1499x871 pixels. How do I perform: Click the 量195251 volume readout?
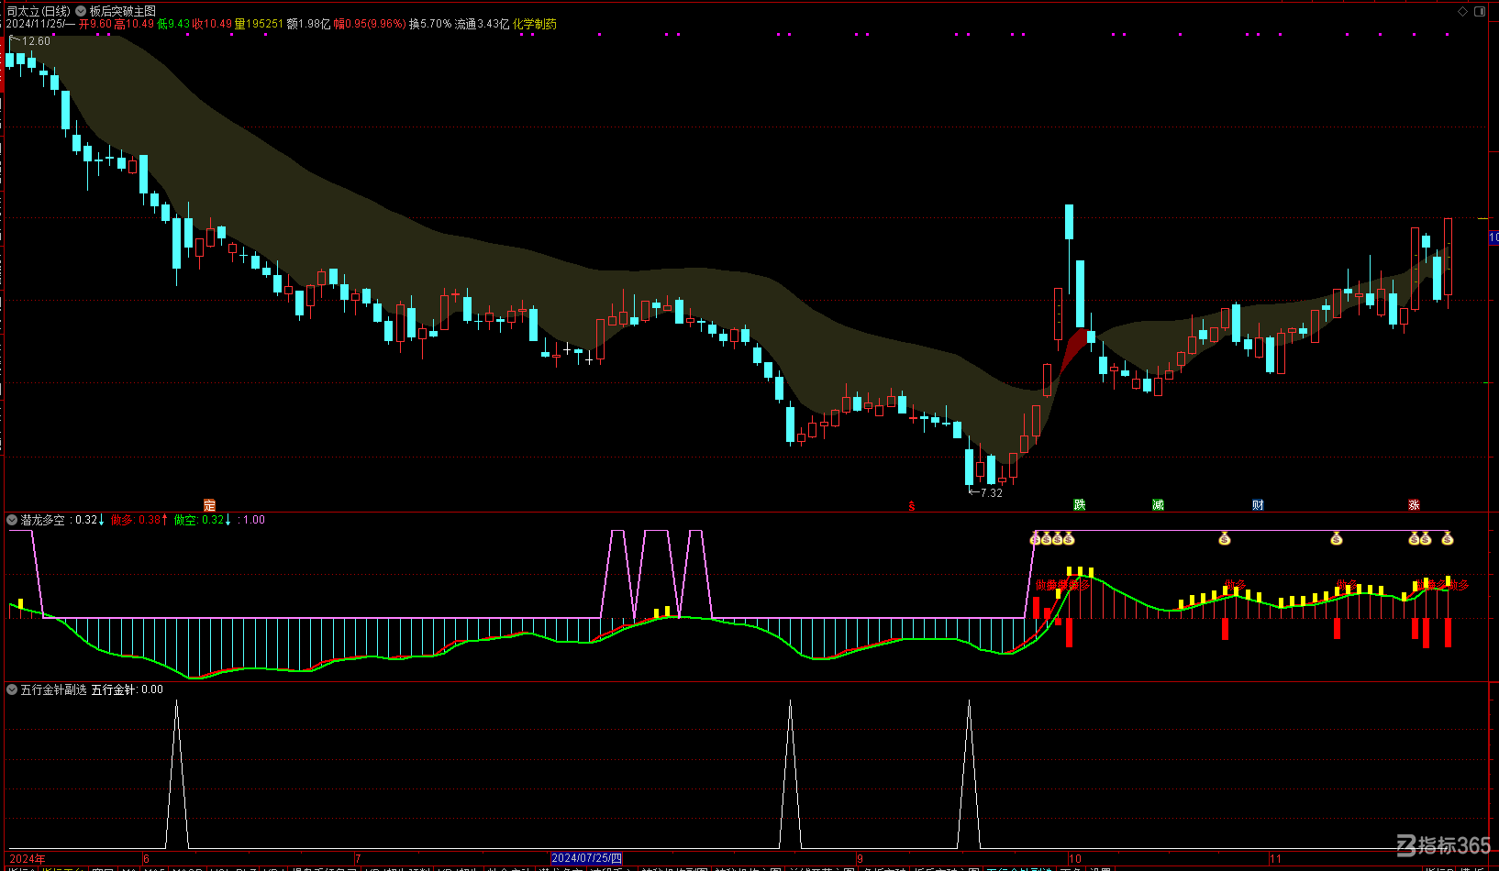tap(259, 24)
